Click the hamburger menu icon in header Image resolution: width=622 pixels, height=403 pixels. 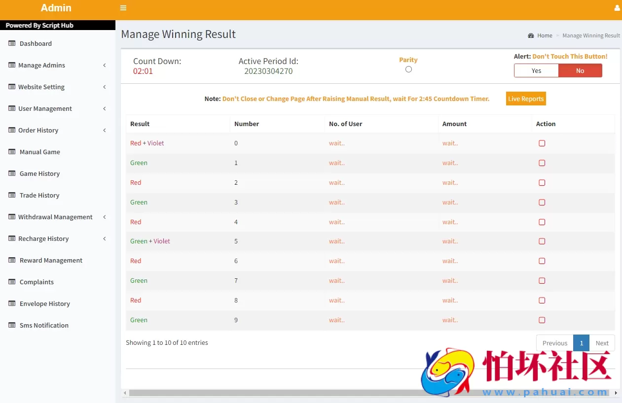(x=123, y=8)
